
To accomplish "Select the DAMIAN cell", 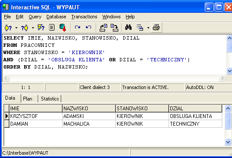I will [36, 124].
